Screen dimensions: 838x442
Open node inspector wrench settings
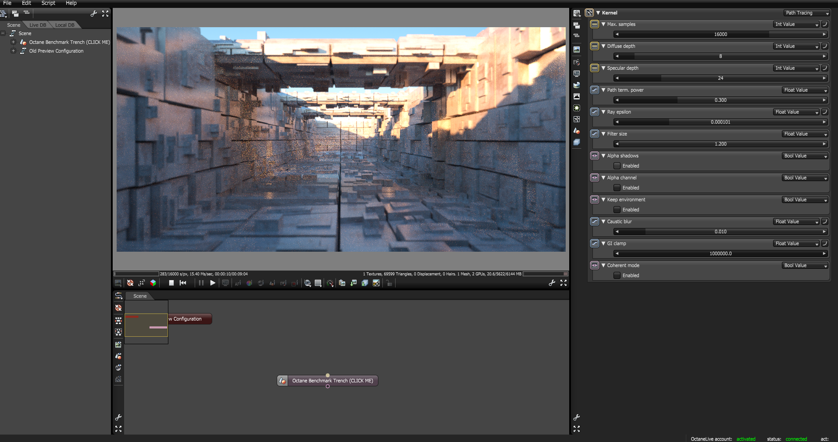coord(577,417)
